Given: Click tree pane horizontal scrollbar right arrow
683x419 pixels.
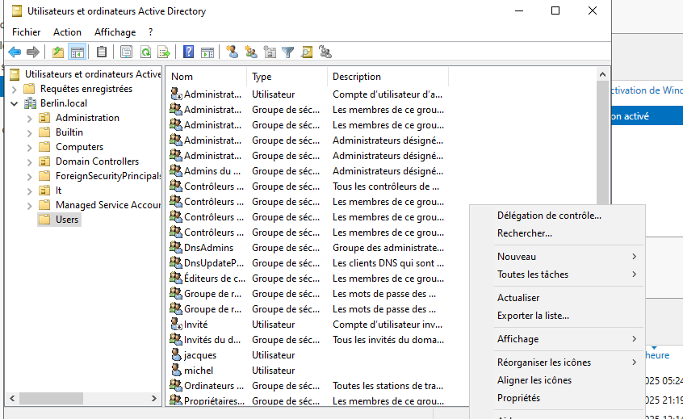Looking at the screenshot, I should tap(153, 398).
